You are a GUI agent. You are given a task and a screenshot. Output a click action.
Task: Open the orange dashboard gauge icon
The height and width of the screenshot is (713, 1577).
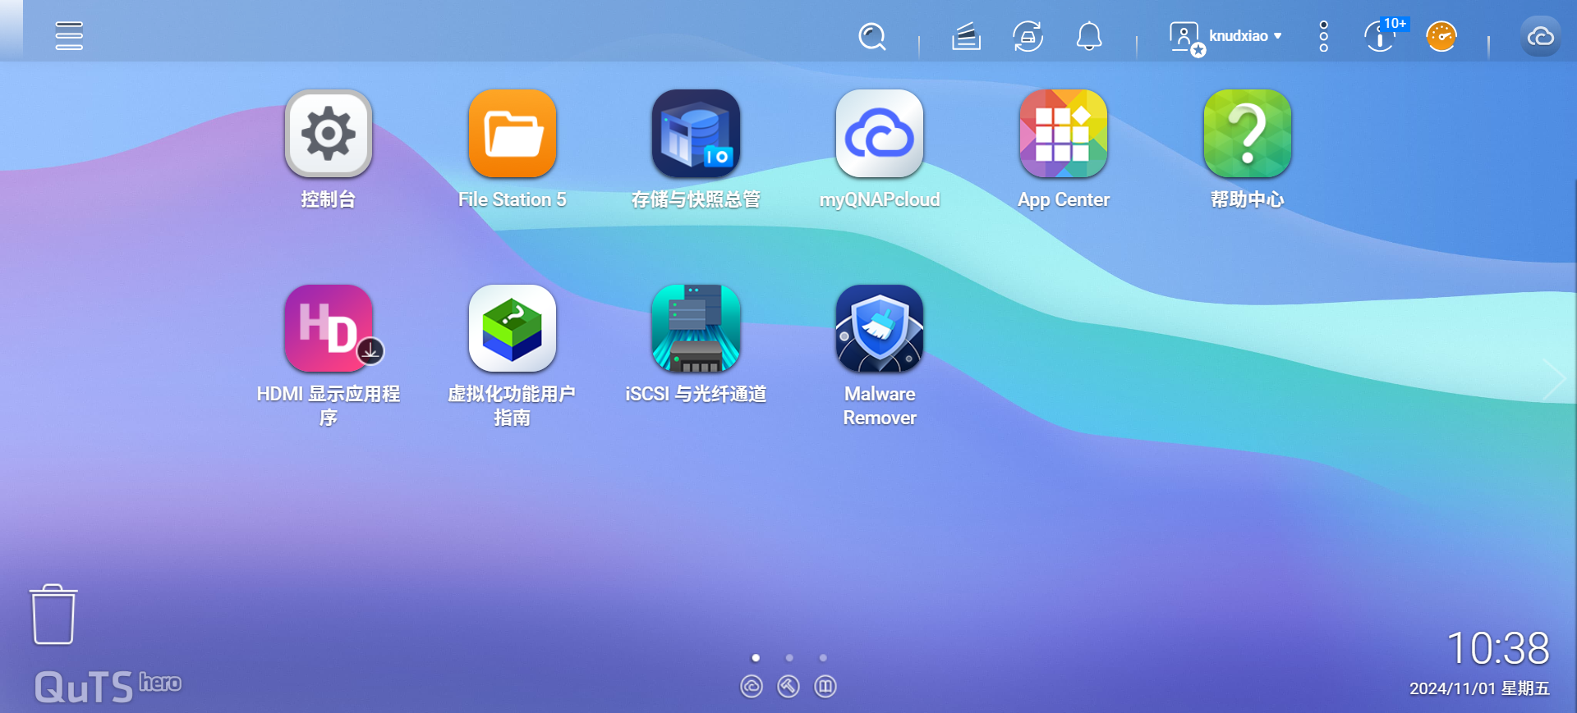(1441, 36)
